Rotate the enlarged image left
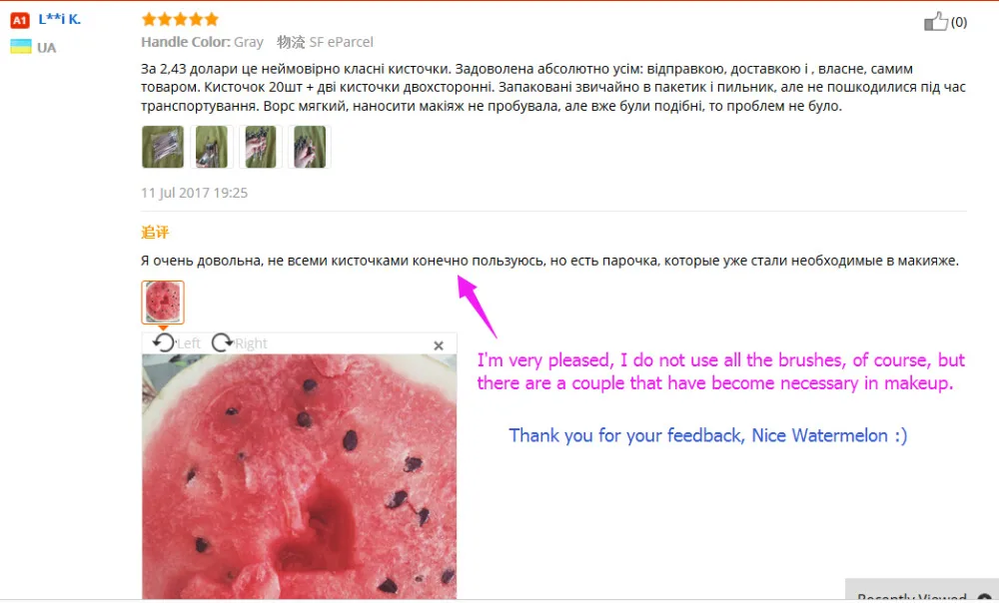 click(x=164, y=343)
